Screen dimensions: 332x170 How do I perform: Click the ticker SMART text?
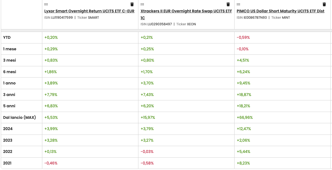point(93,17)
